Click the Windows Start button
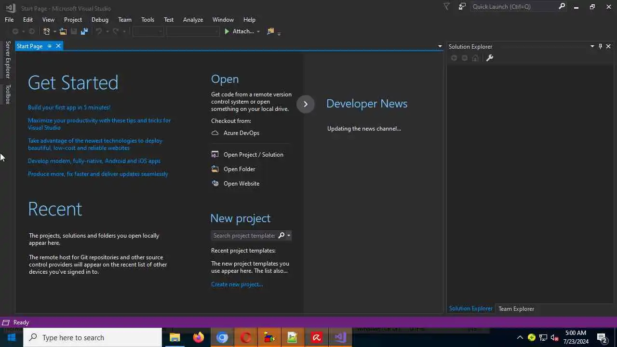 click(12, 337)
